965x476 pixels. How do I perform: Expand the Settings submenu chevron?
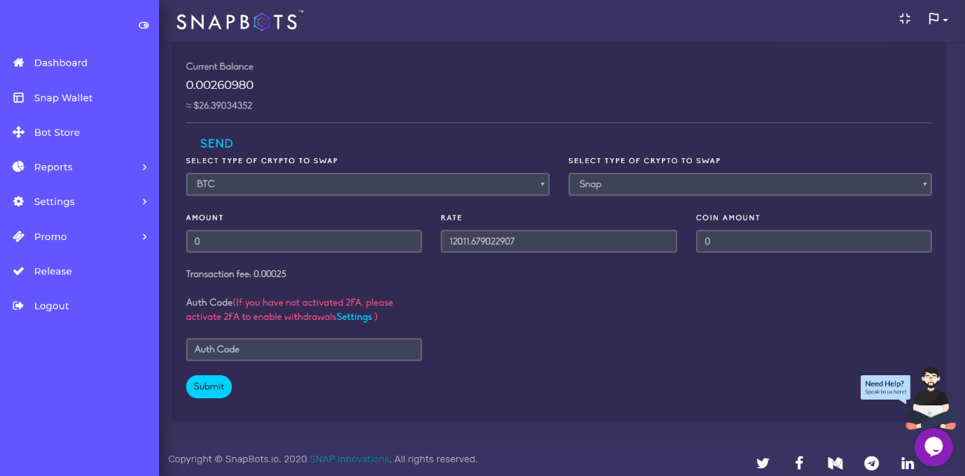(x=144, y=202)
